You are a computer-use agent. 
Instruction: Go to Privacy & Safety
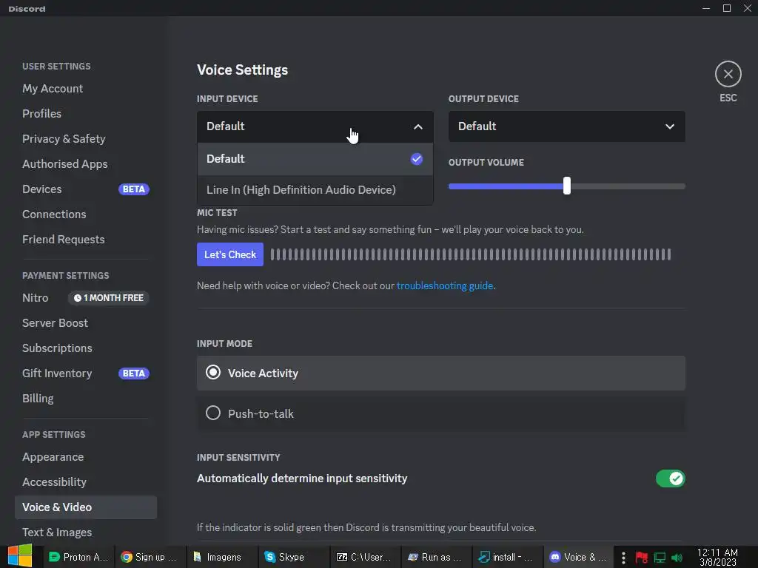64,139
